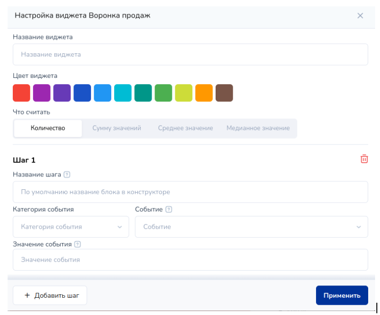Pick the orange widget color

tap(204, 93)
